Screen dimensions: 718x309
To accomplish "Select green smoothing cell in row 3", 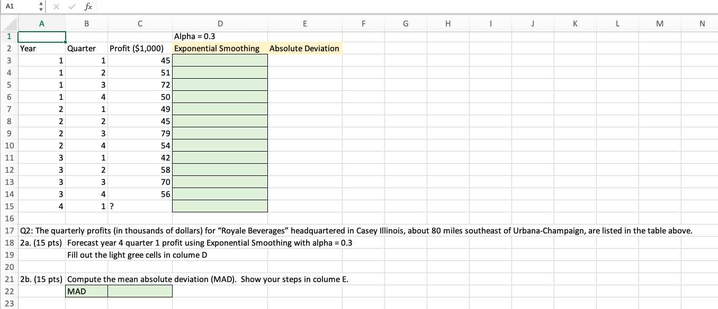I will pyautogui.click(x=220, y=60).
